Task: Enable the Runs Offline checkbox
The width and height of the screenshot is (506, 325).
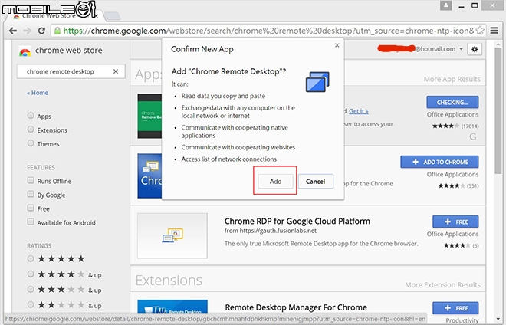Action: [x=31, y=180]
